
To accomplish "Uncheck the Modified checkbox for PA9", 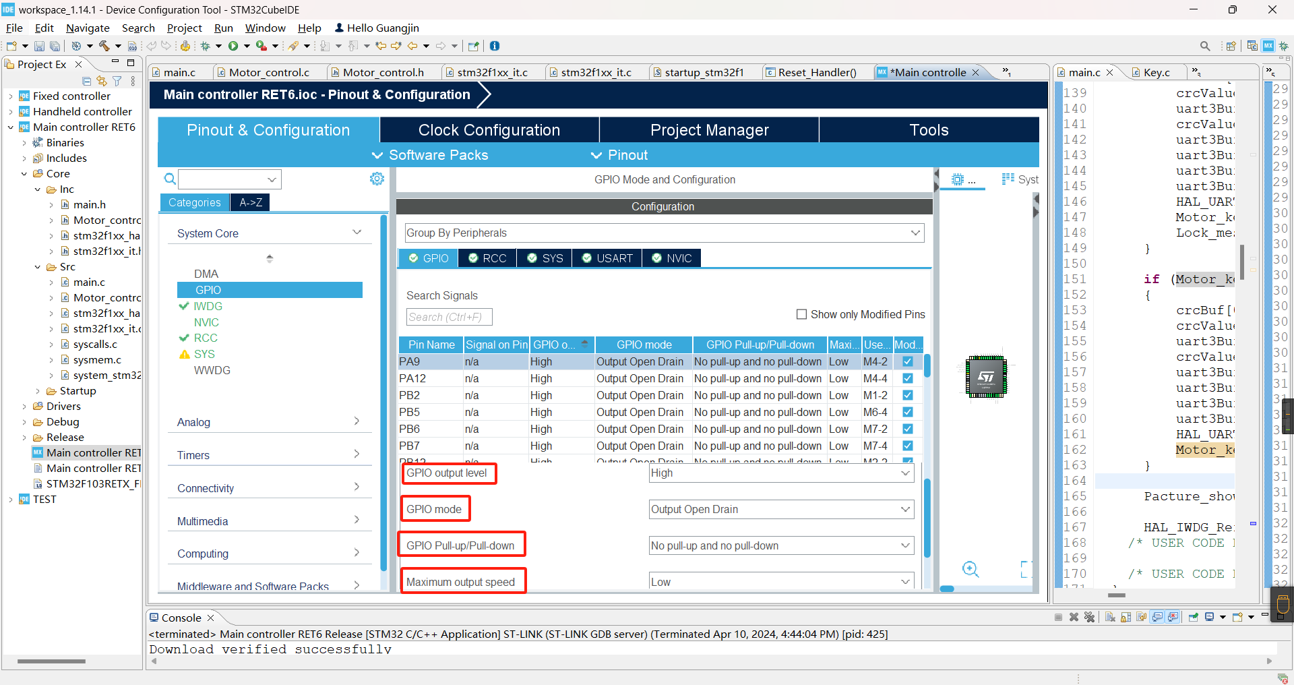I will [908, 361].
